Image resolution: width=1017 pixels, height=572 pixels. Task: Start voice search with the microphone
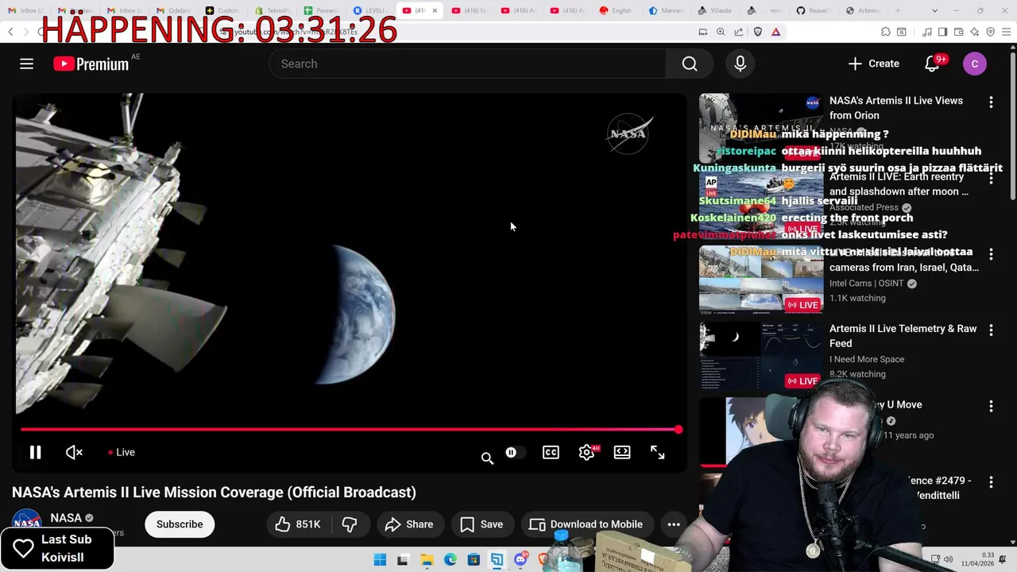[x=741, y=64]
